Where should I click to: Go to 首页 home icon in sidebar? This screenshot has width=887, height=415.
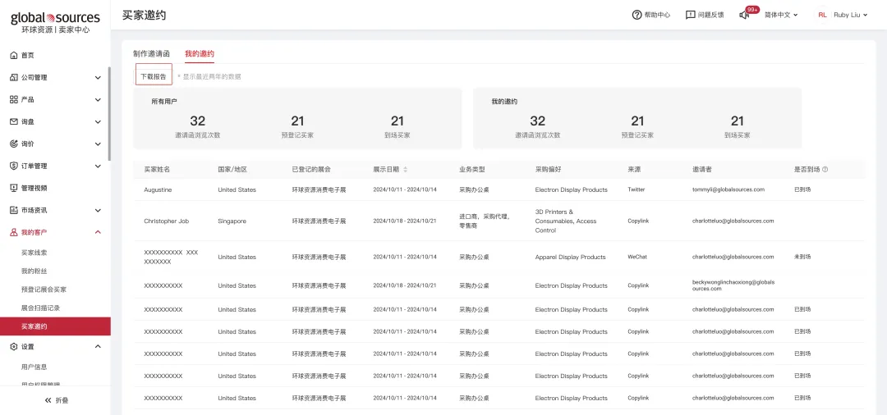point(14,55)
